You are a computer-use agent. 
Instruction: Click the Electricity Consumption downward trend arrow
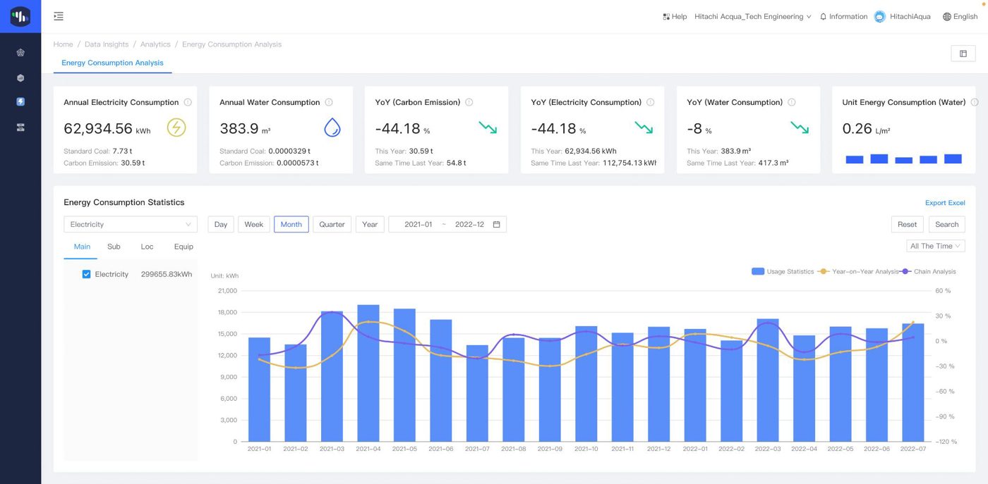pyautogui.click(x=644, y=128)
